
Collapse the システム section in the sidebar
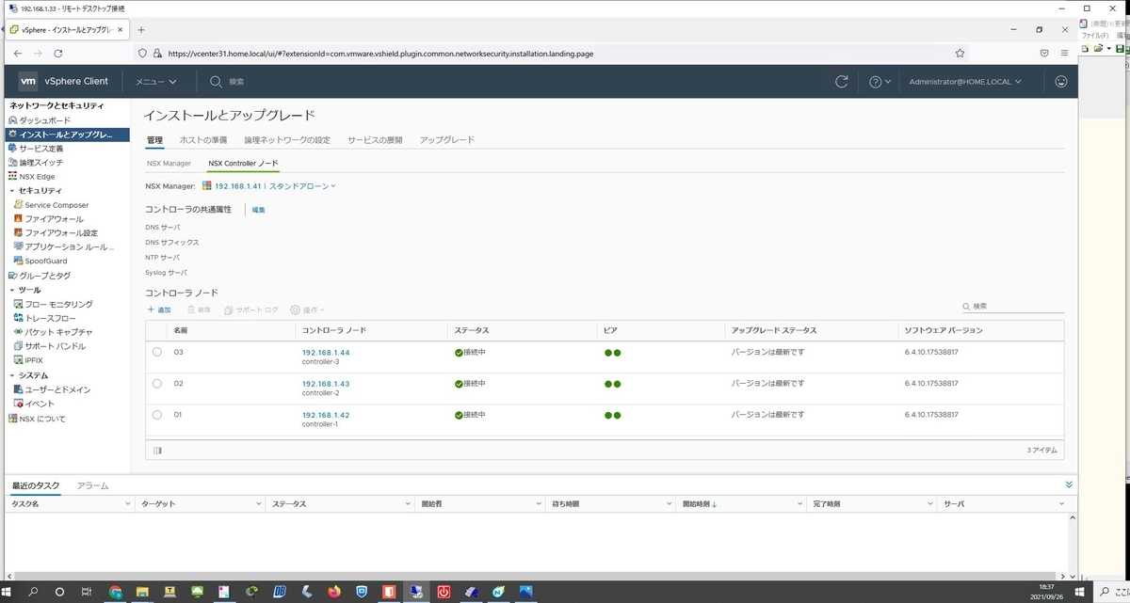11,375
